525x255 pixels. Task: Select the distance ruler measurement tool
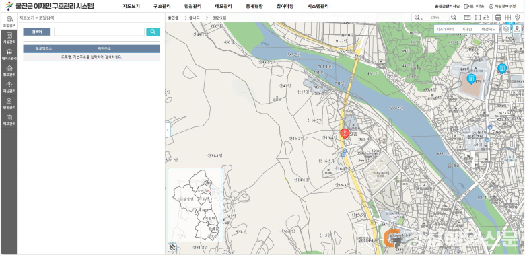pos(467,17)
